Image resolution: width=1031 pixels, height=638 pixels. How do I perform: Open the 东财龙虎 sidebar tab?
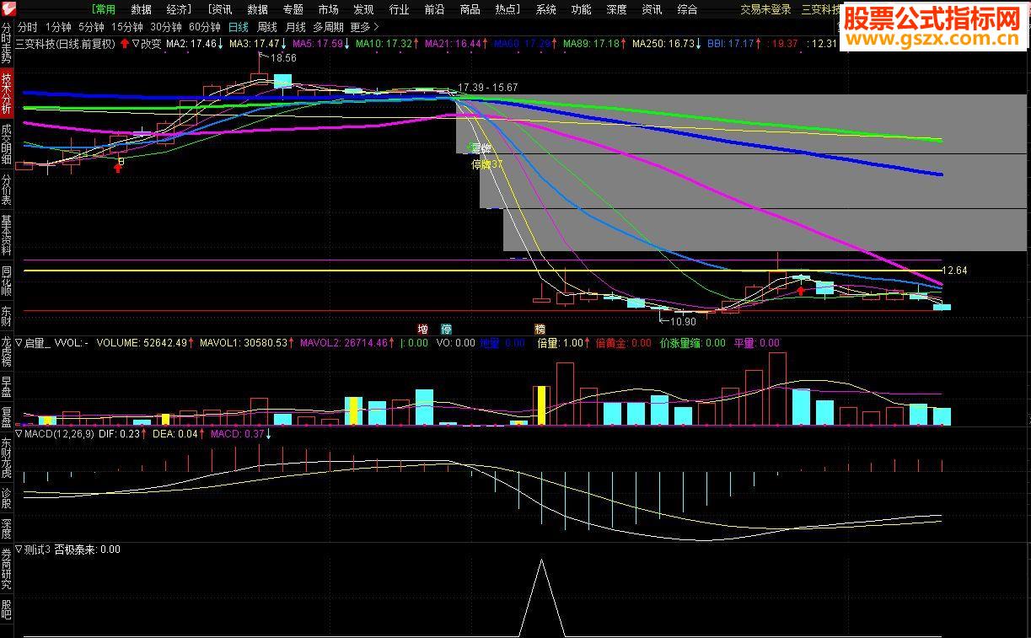click(7, 458)
